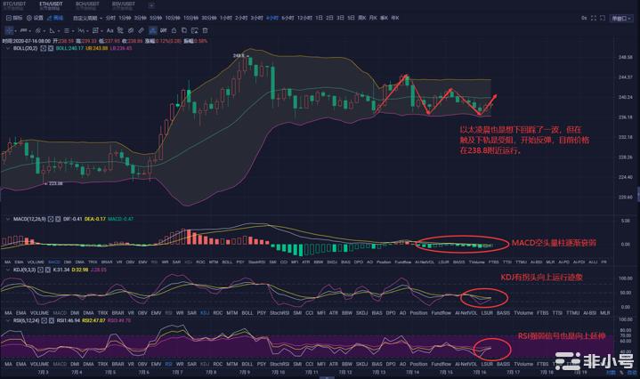
Task: Switch to the ETH/USDT tab
Action: pos(51,5)
